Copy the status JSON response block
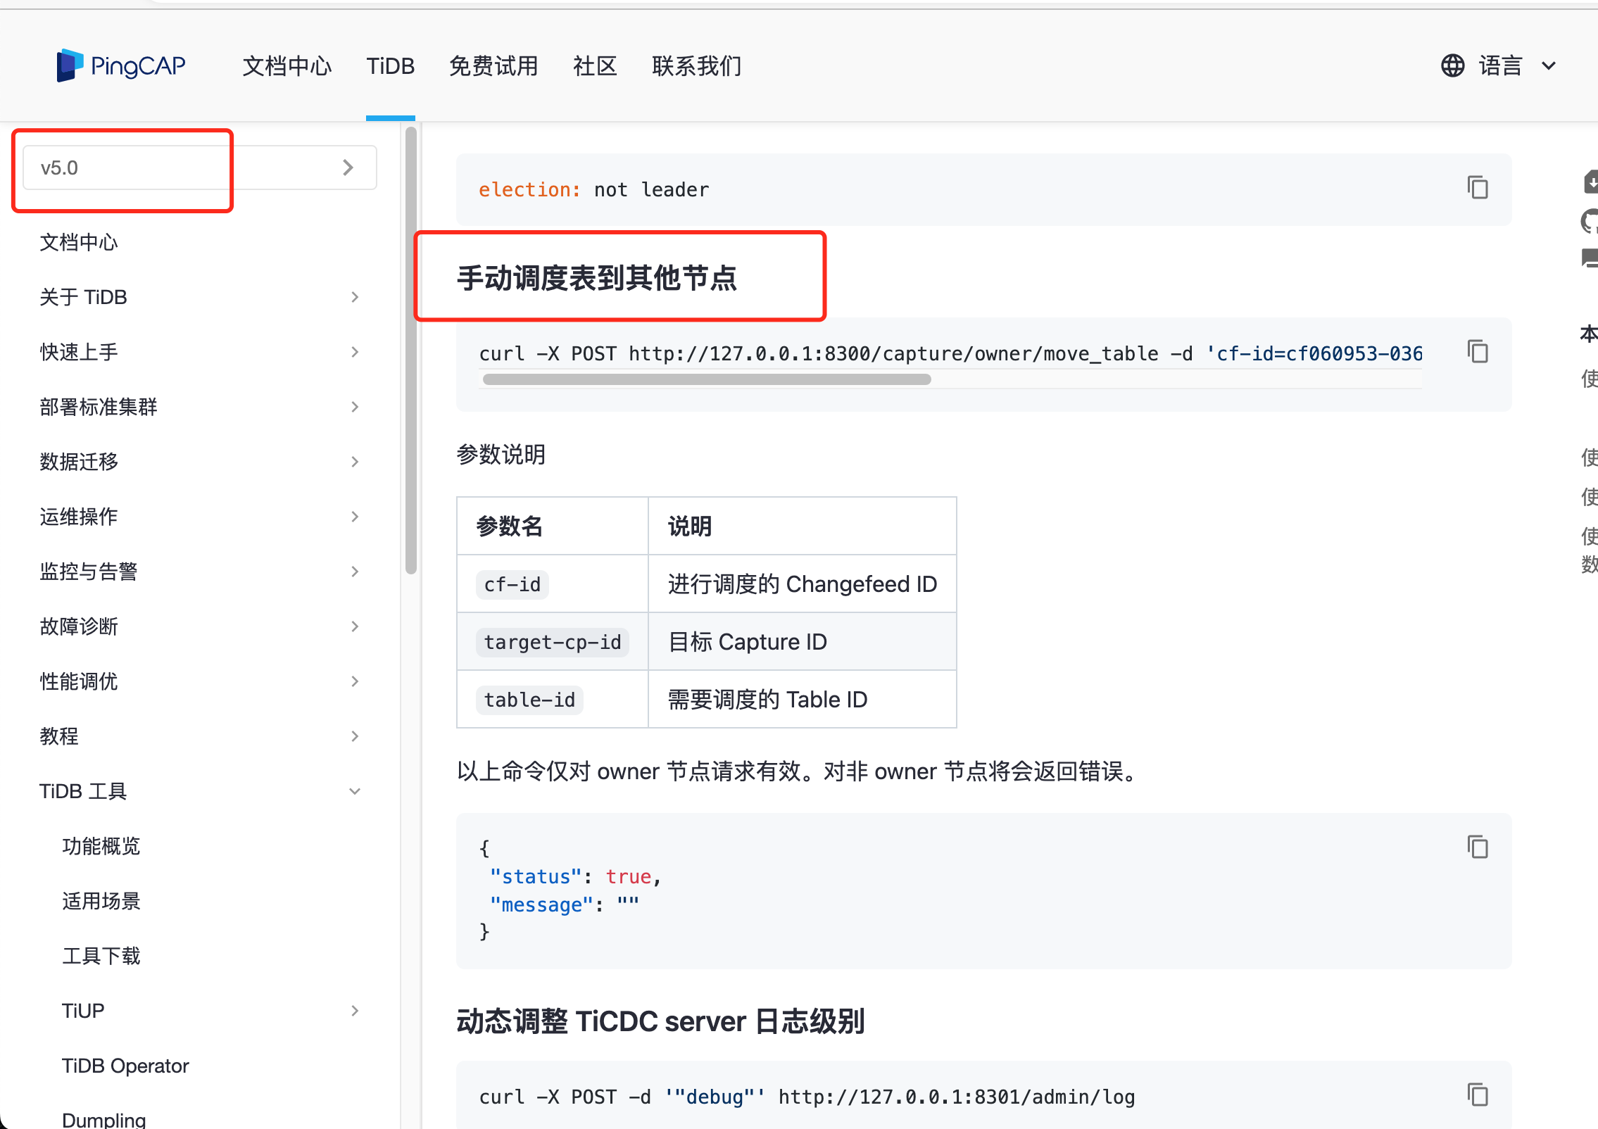This screenshot has width=1598, height=1129. coord(1477,847)
